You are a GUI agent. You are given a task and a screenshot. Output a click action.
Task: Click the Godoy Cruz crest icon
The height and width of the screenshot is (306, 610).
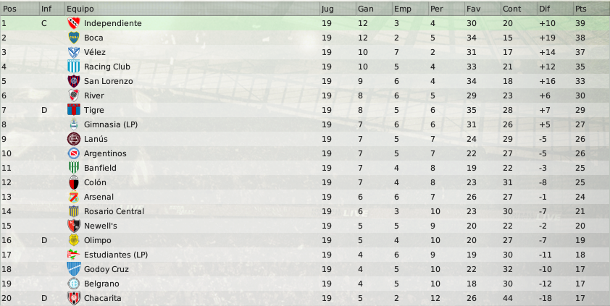[x=73, y=269]
